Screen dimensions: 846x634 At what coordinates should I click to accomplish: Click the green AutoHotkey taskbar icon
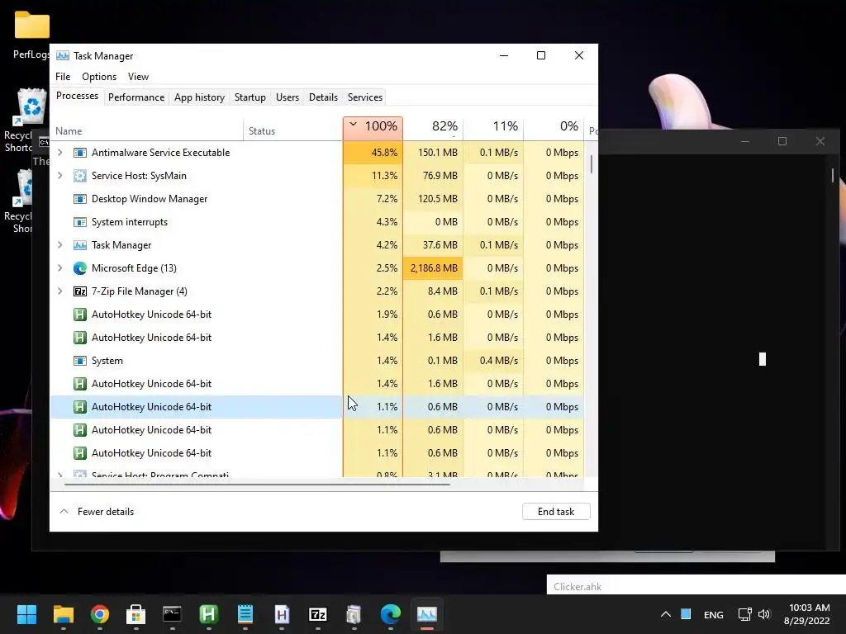(x=209, y=614)
